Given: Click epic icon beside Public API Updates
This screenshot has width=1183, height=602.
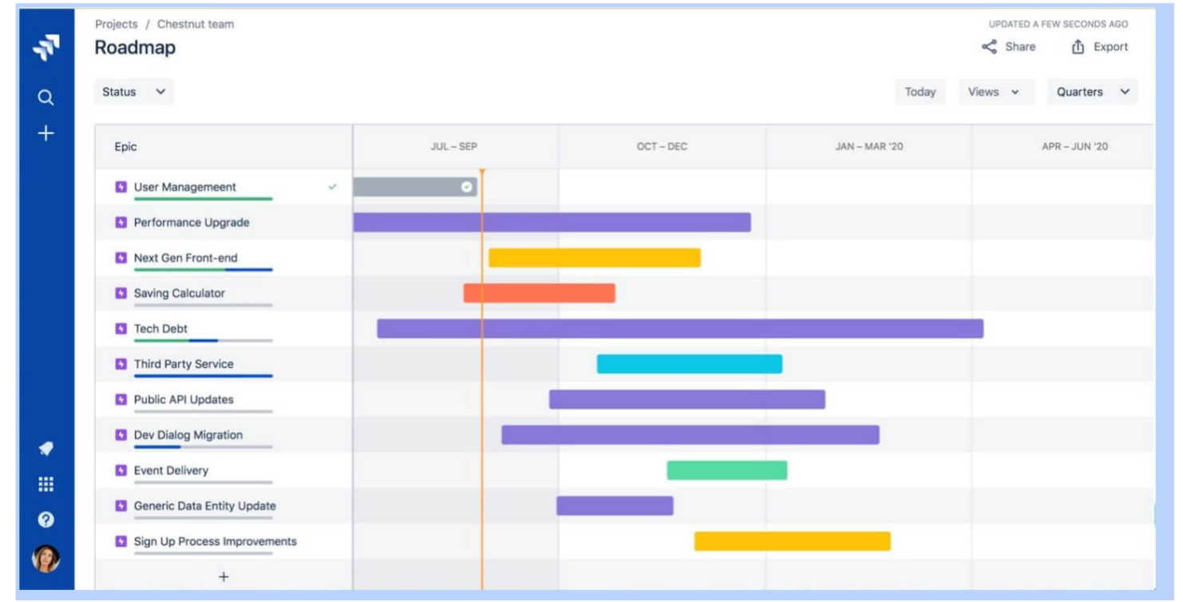Looking at the screenshot, I should 121,399.
